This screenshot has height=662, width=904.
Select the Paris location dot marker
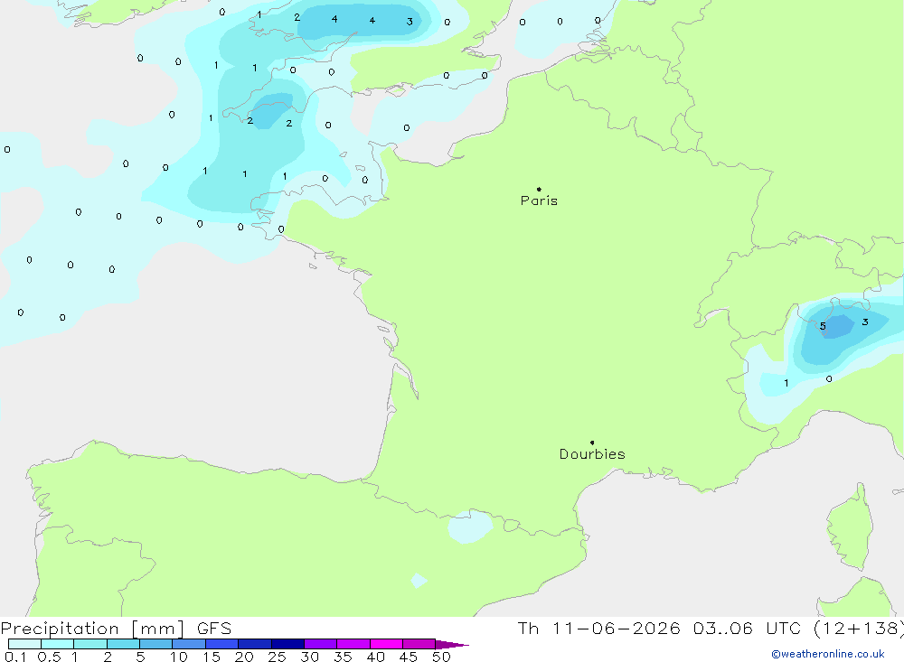point(539,189)
